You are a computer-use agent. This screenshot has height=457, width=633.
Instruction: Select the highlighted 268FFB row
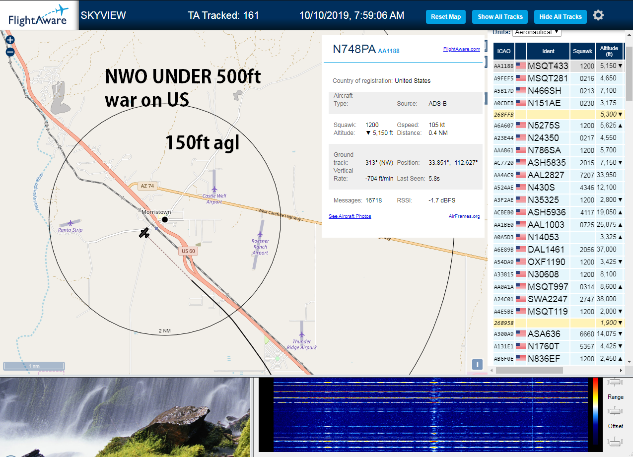point(559,115)
